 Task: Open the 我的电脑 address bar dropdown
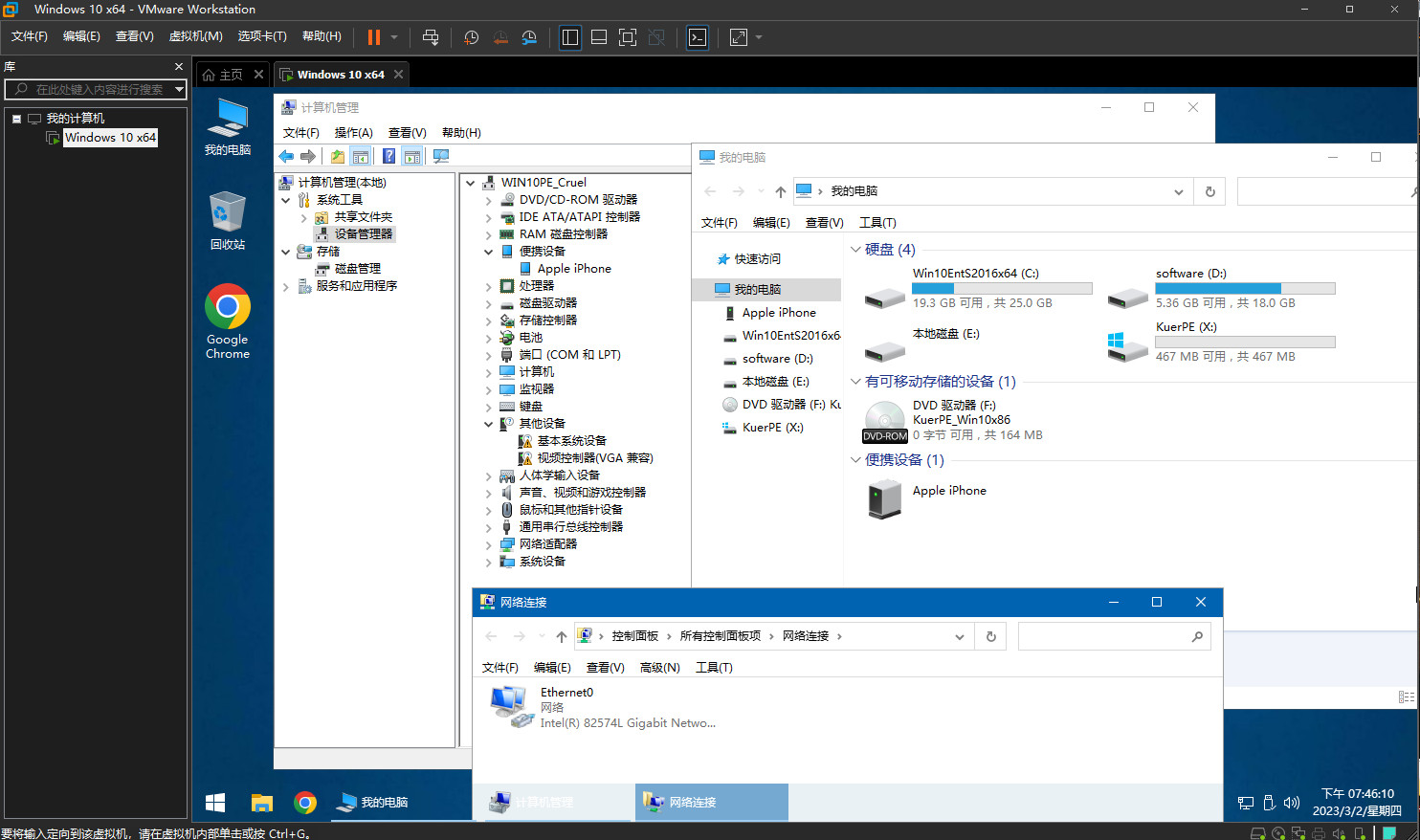point(1178,191)
